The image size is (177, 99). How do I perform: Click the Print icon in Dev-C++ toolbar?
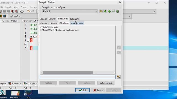coord(22,11)
